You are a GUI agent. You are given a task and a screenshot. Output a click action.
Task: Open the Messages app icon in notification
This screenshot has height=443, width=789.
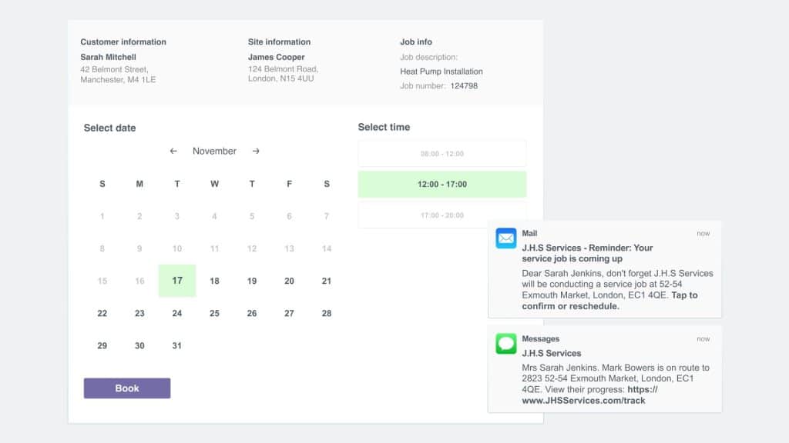[x=505, y=344]
